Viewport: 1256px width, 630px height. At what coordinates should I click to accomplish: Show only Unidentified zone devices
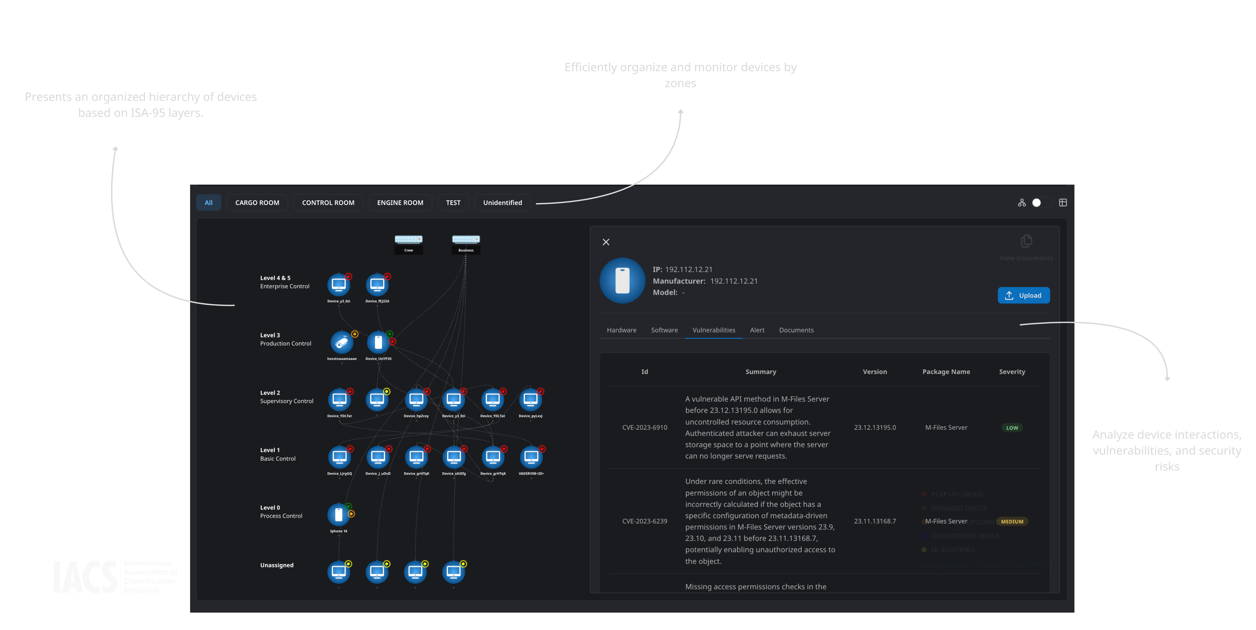point(502,202)
